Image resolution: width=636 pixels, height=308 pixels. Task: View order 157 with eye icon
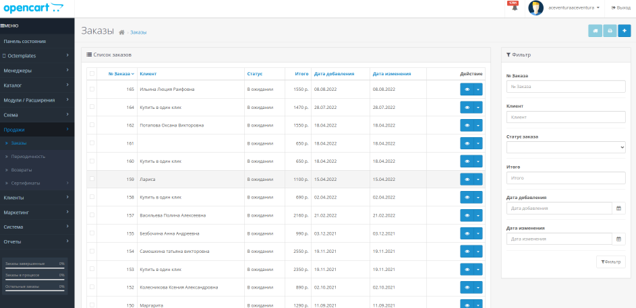(x=467, y=215)
